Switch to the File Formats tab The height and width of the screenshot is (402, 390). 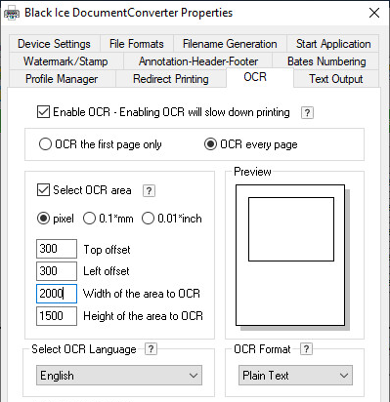point(137,44)
